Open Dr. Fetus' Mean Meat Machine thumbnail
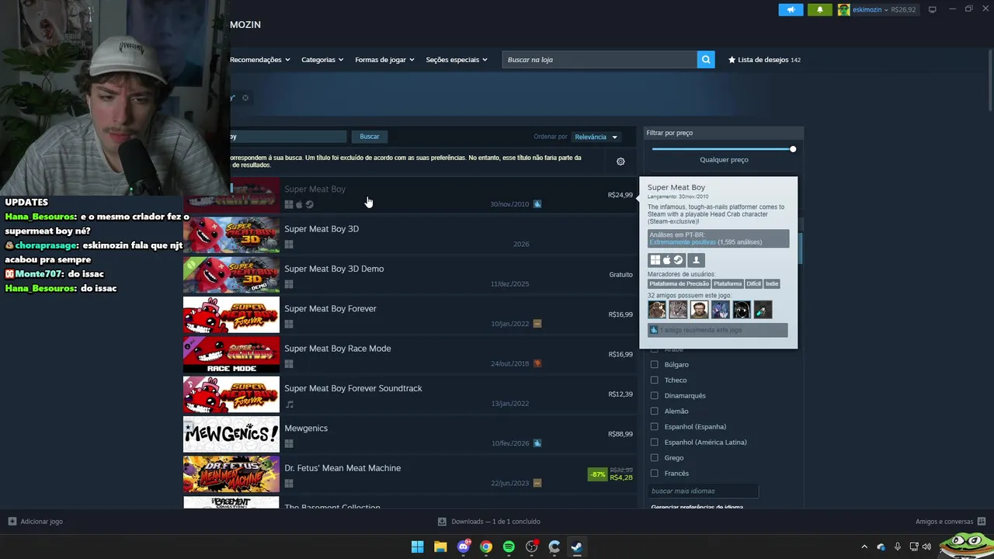 (231, 474)
